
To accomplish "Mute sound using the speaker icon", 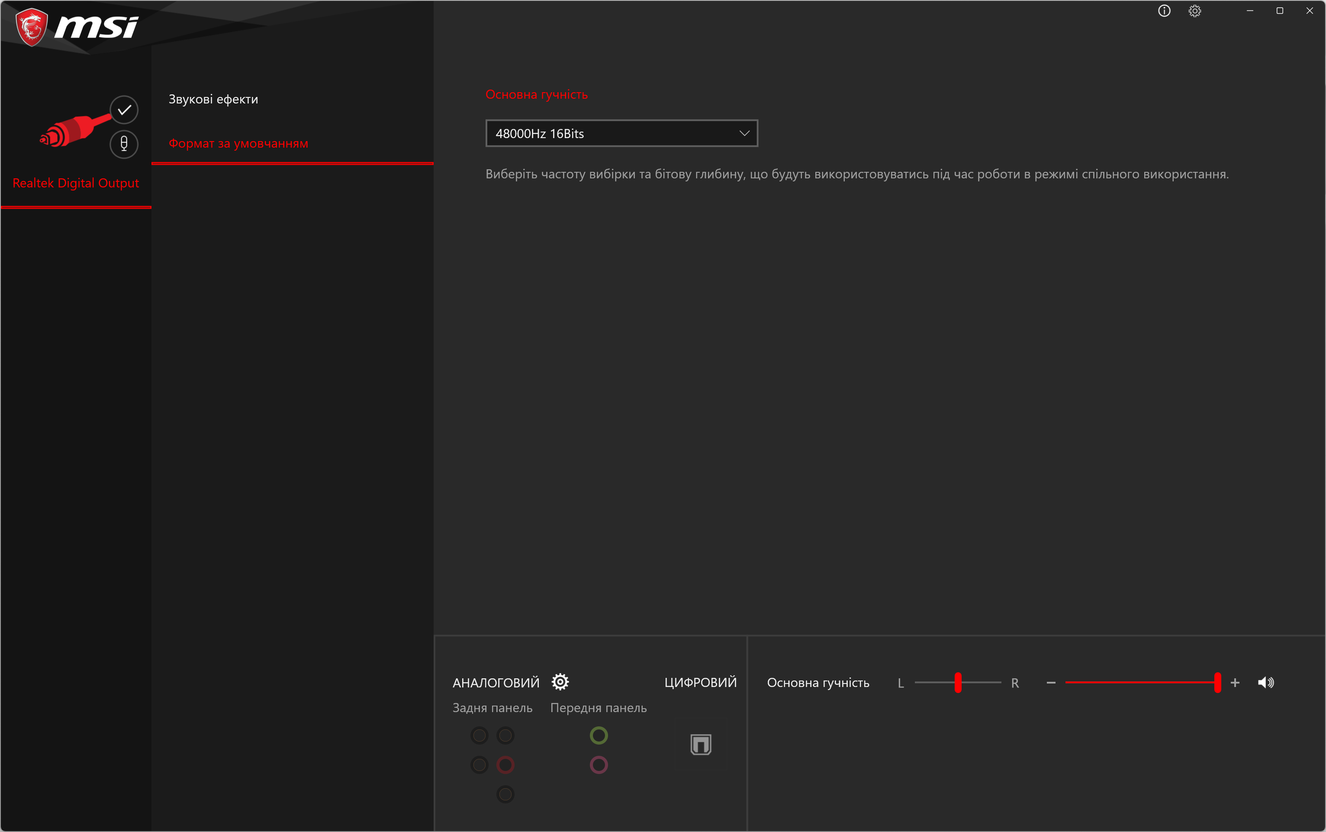I will (1265, 682).
